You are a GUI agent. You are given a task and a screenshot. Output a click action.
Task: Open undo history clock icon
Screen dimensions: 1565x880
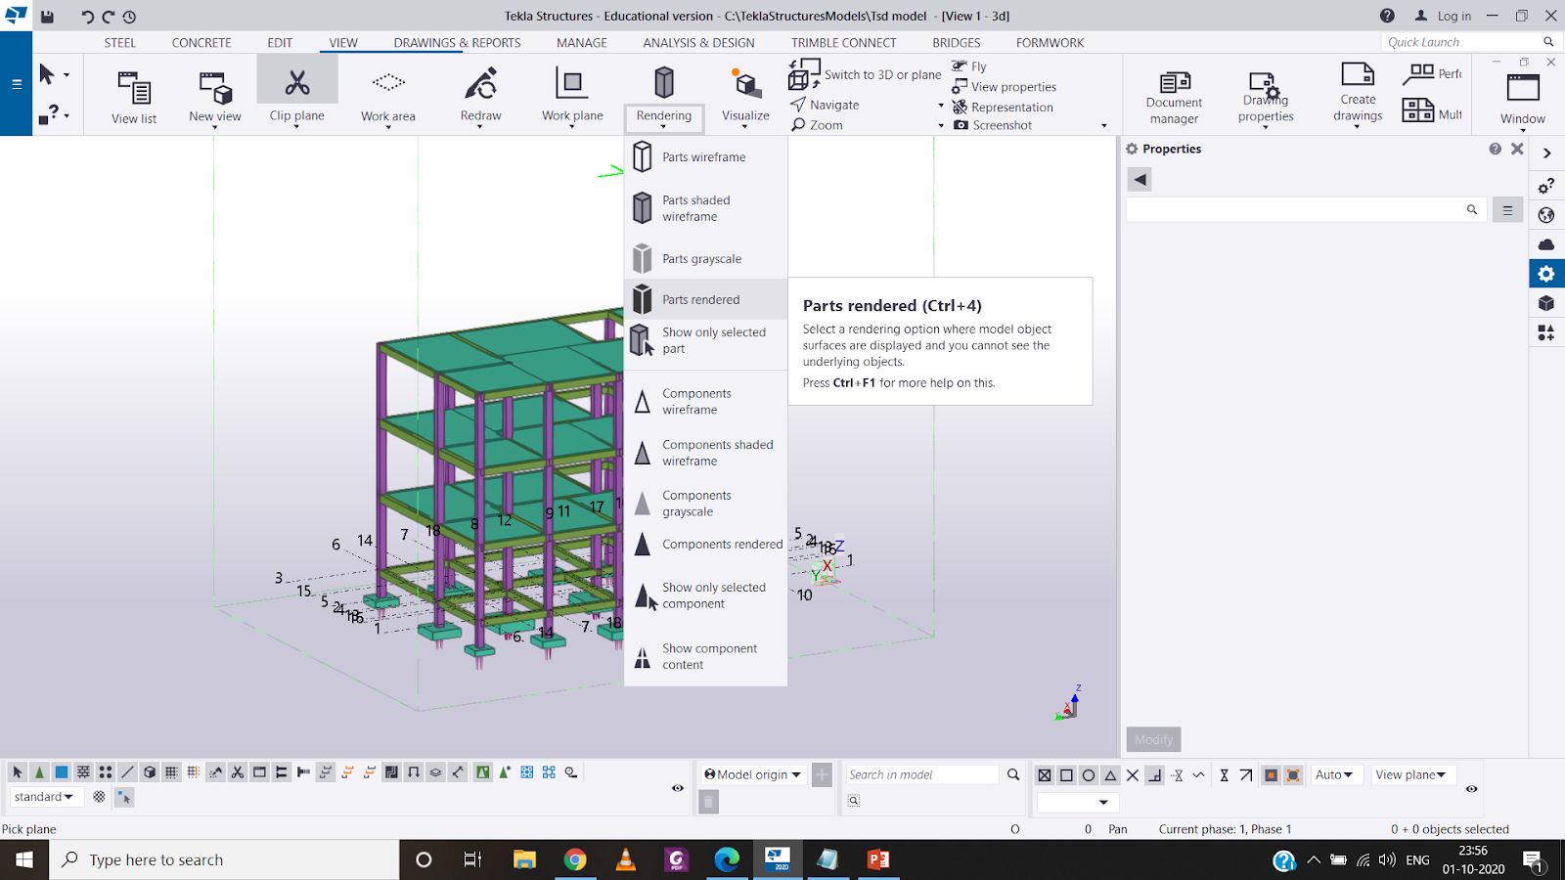pos(129,17)
